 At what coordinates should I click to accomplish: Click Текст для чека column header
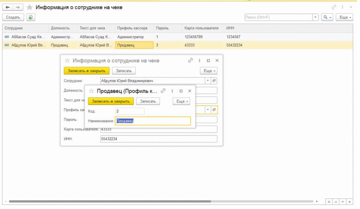coord(96,28)
